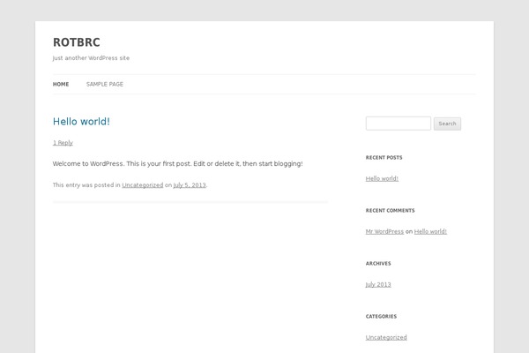Open the Home menu item
This screenshot has height=353, width=529.
(x=61, y=84)
